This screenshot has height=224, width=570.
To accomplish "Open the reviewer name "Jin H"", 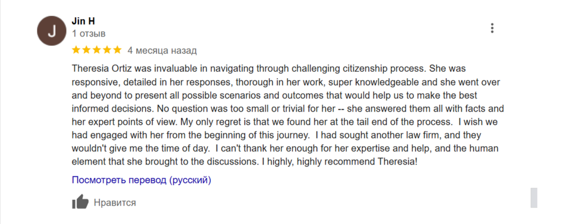I will [x=83, y=21].
